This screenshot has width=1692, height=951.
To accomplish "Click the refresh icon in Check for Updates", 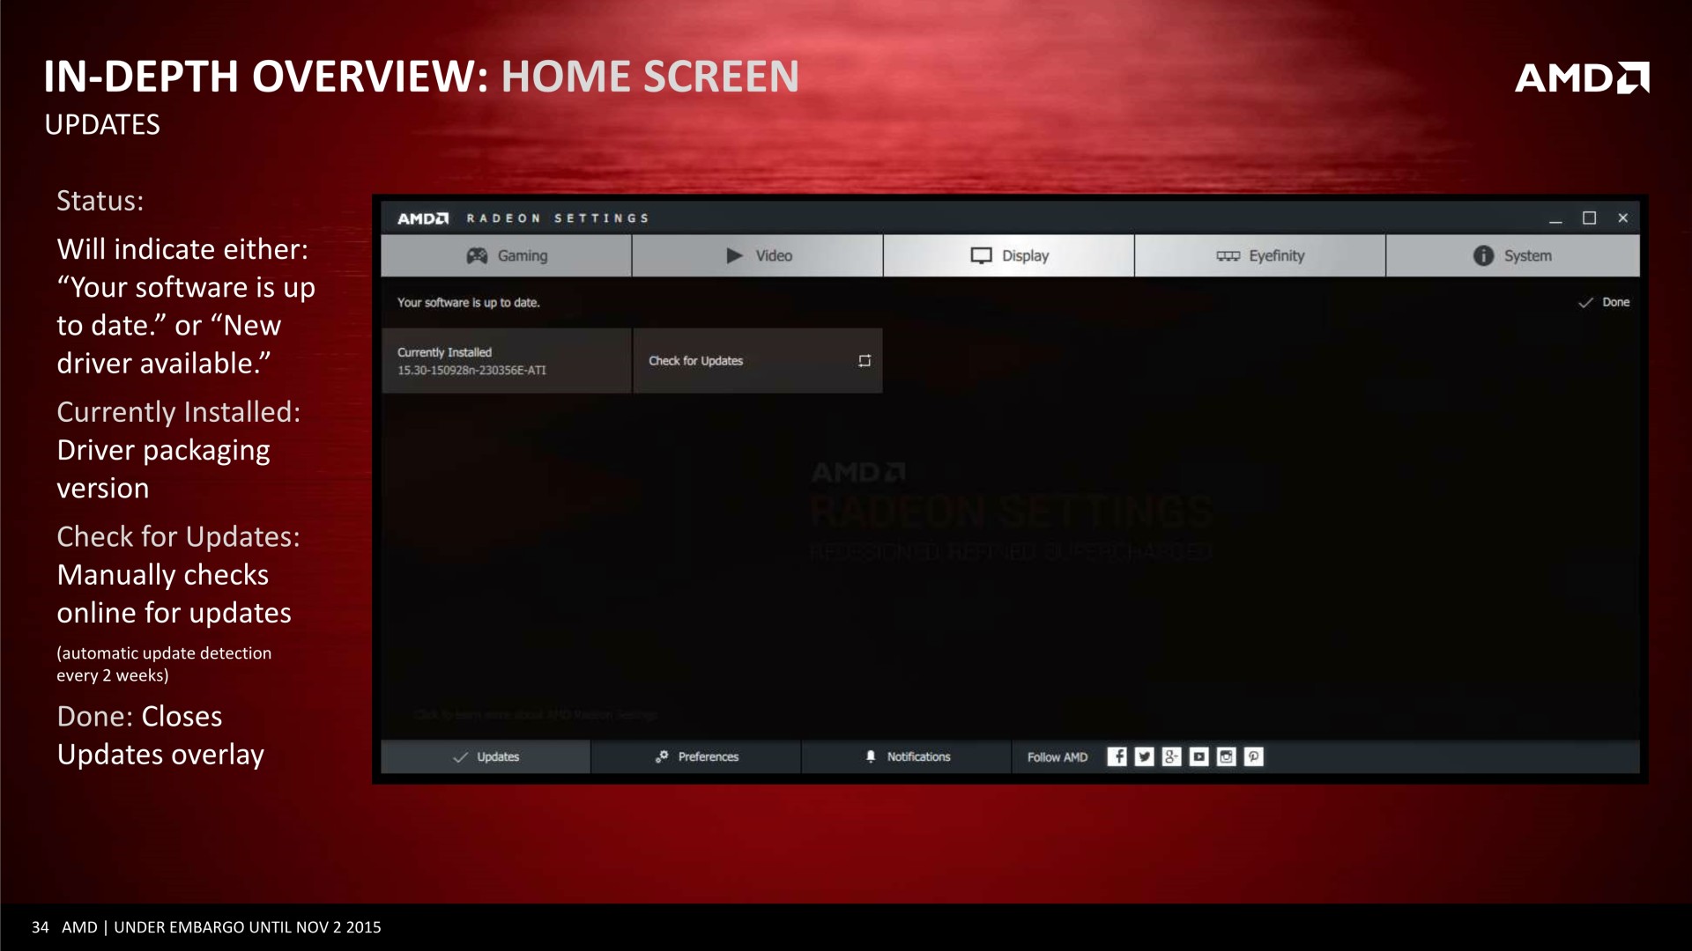I will [x=865, y=361].
